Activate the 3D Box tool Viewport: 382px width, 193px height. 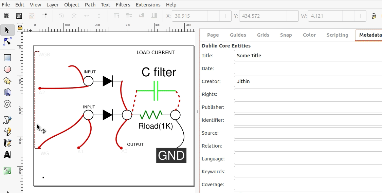click(7, 92)
